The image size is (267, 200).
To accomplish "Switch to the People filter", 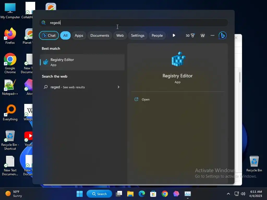I will tap(157, 35).
